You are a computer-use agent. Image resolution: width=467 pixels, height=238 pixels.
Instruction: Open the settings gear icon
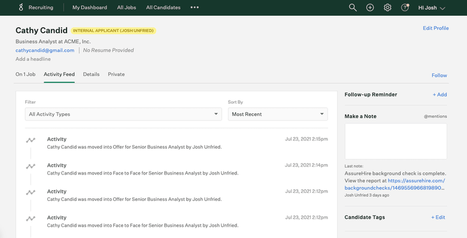(387, 7)
